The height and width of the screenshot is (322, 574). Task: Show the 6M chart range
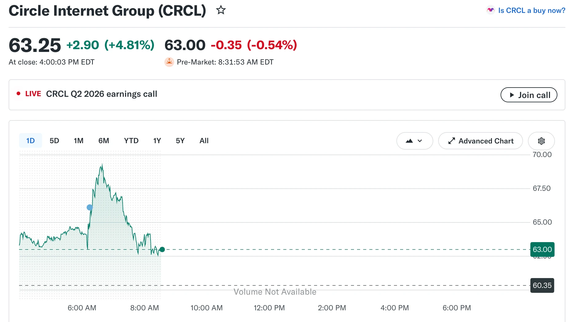coord(104,141)
